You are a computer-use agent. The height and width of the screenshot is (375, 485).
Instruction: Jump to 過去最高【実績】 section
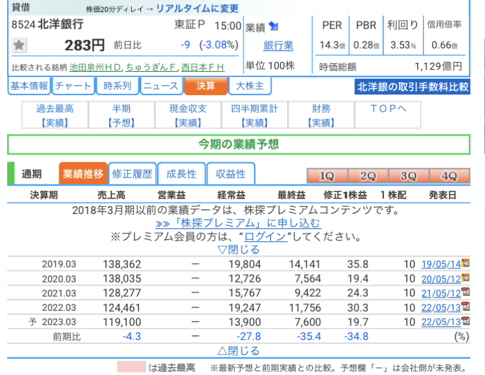(55, 115)
